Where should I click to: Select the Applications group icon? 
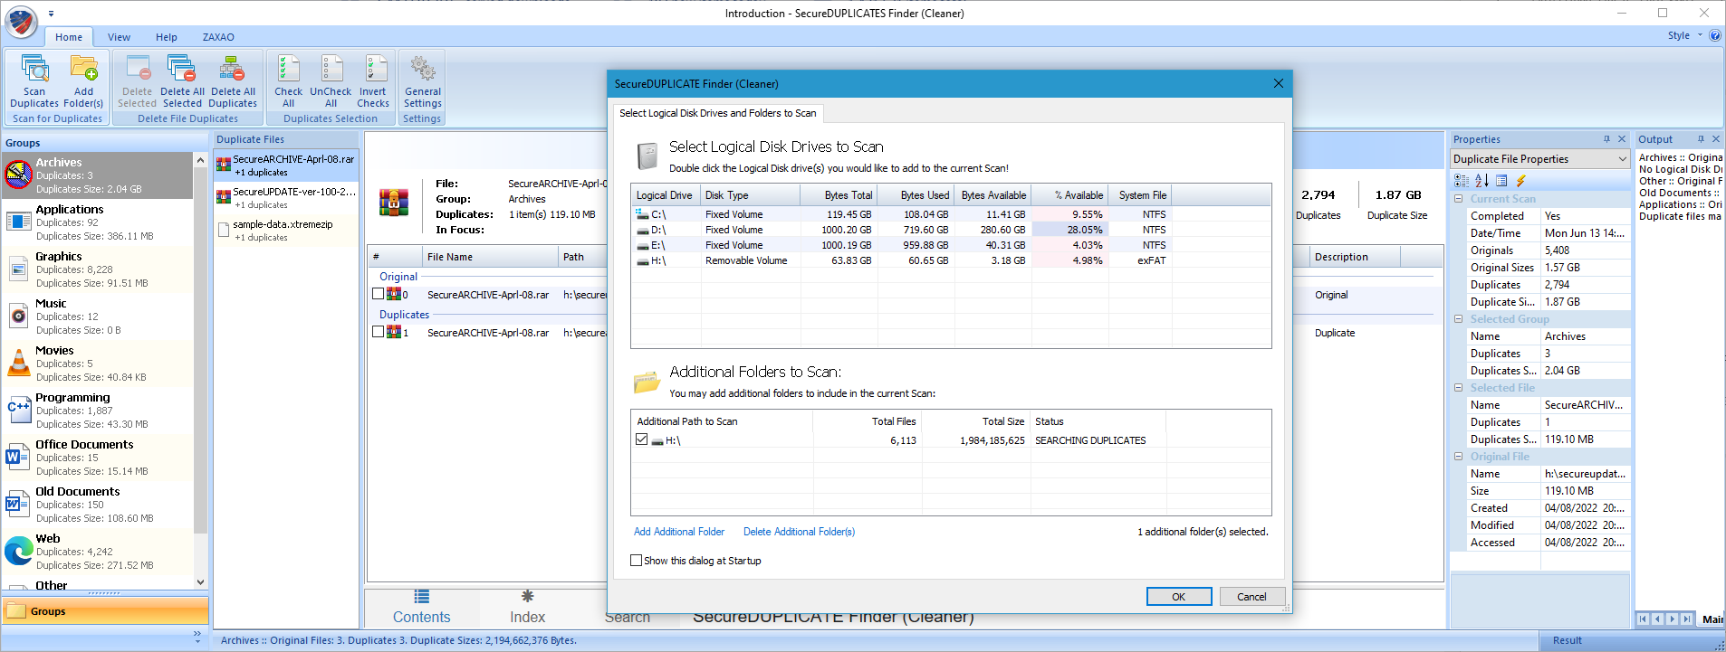tap(18, 222)
